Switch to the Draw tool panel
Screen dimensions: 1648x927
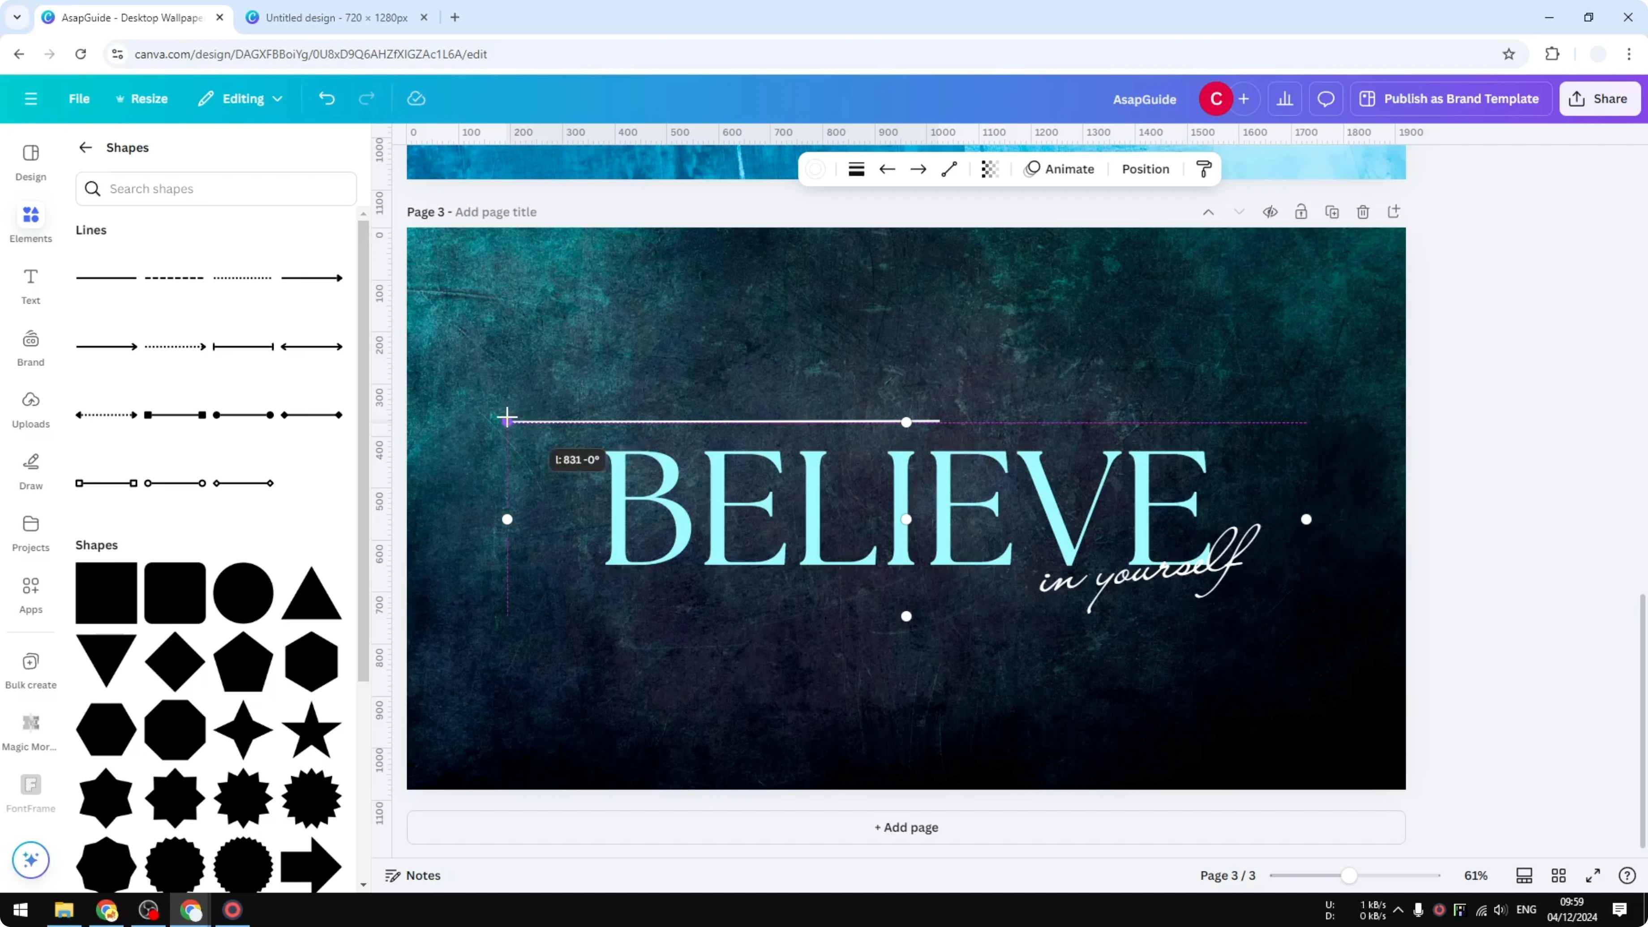click(30, 471)
